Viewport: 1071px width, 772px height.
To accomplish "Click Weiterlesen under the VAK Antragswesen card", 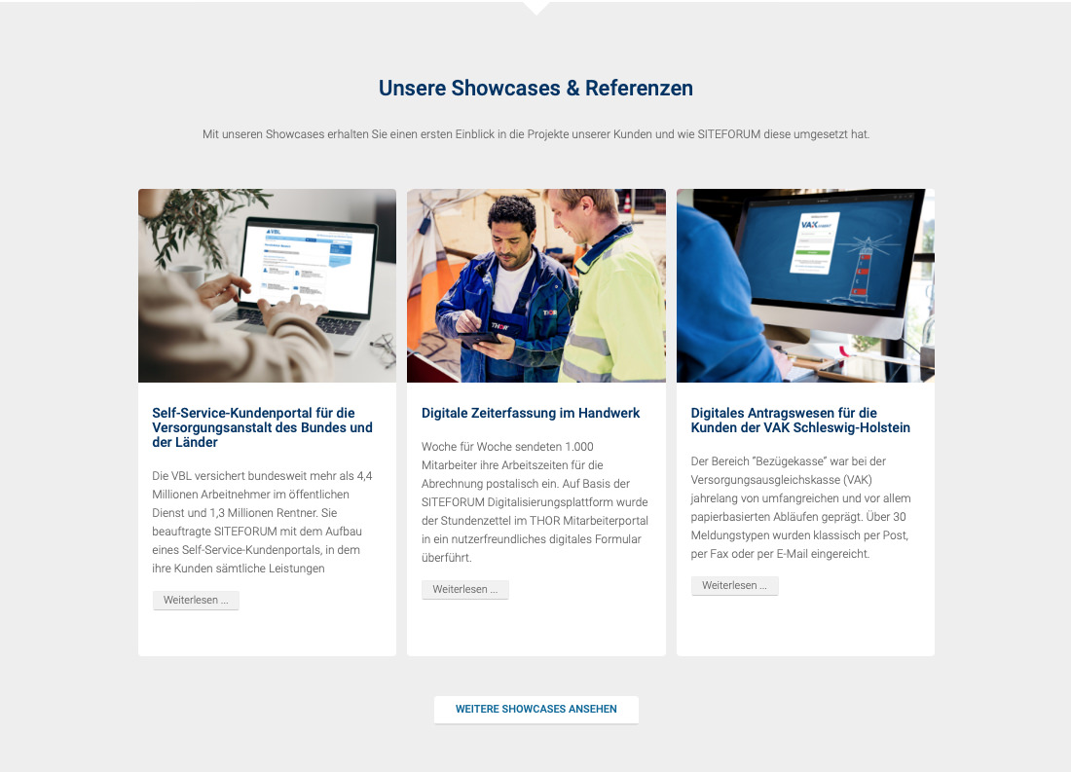I will 734,585.
